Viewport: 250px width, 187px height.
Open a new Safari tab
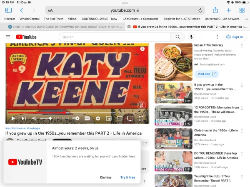(228, 10)
